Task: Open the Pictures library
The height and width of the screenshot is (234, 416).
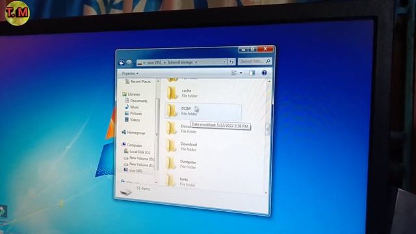Action: [x=136, y=114]
